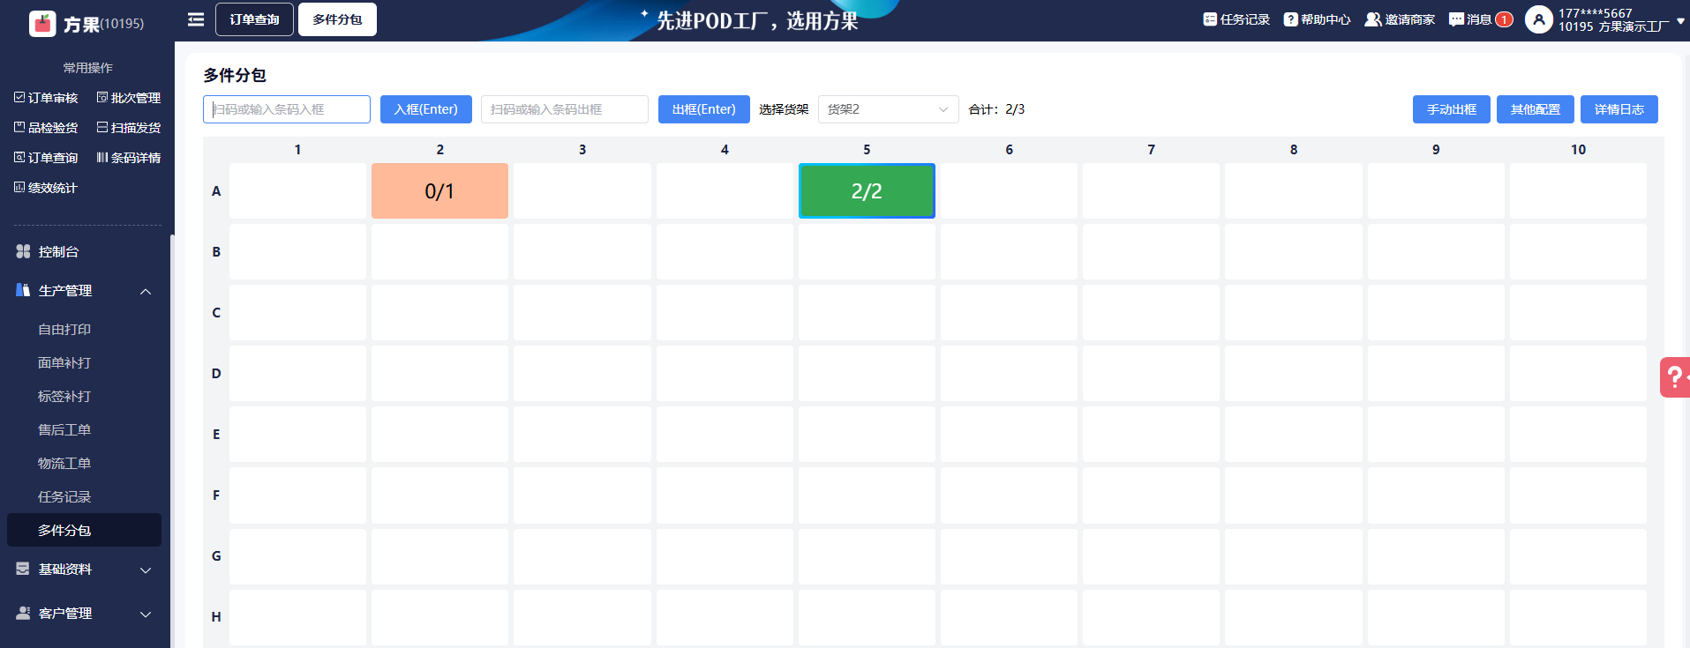1690x648 pixels.
Task: Open 任务记录 in top header
Action: (x=1236, y=19)
